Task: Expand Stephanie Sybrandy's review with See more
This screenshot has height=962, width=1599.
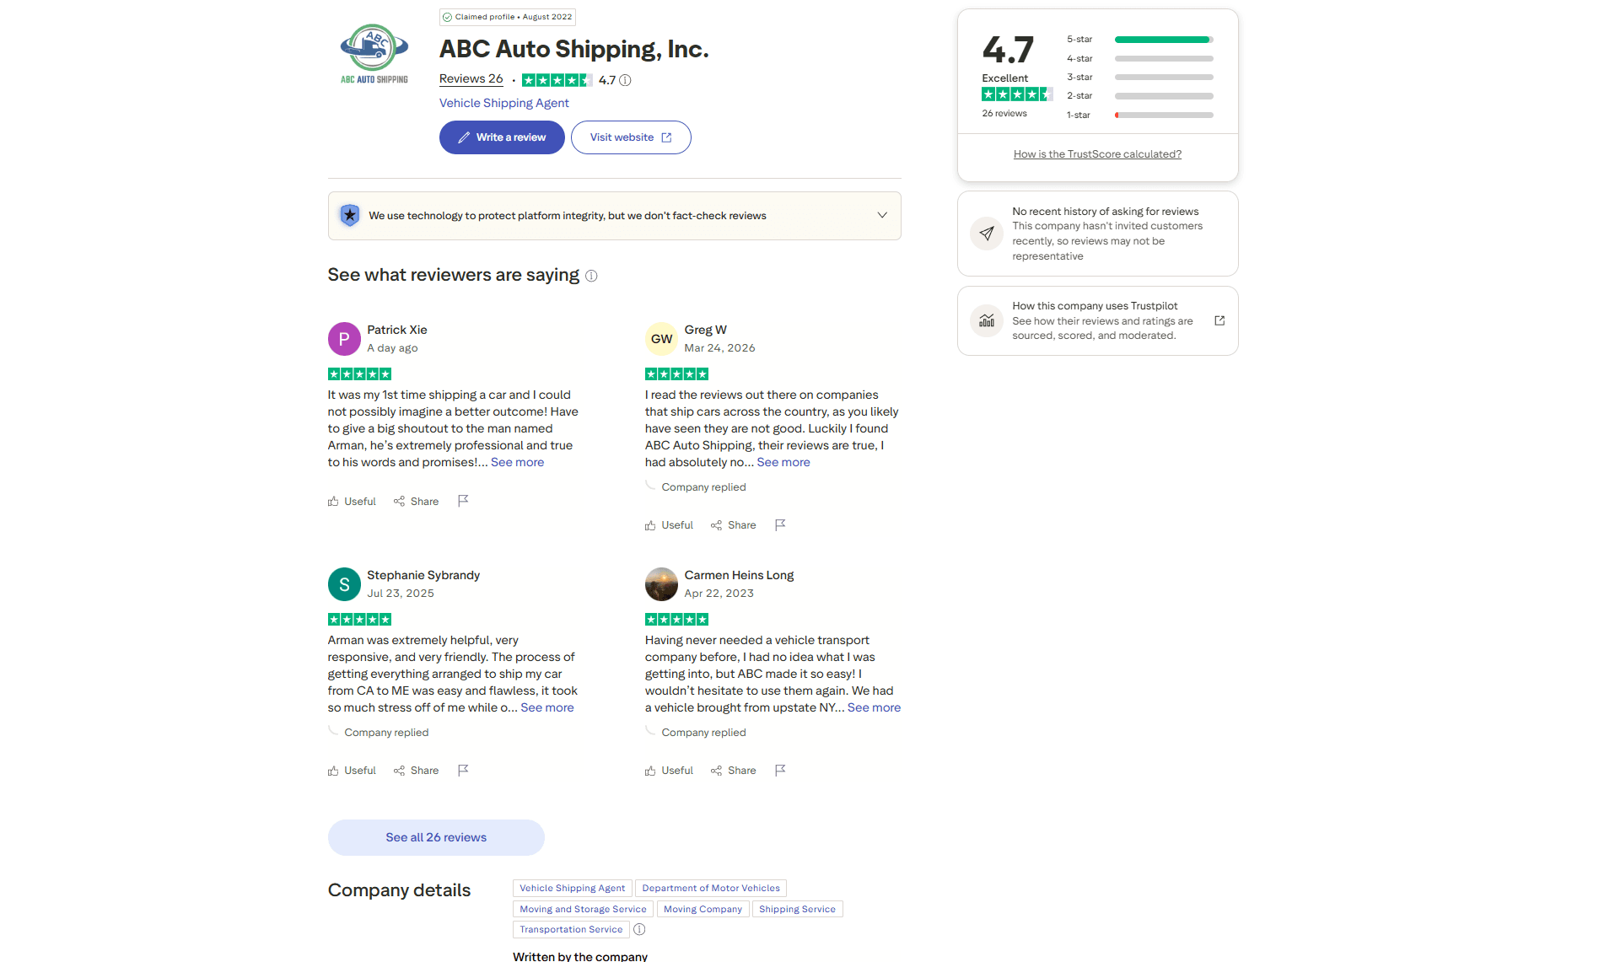Action: (546, 707)
